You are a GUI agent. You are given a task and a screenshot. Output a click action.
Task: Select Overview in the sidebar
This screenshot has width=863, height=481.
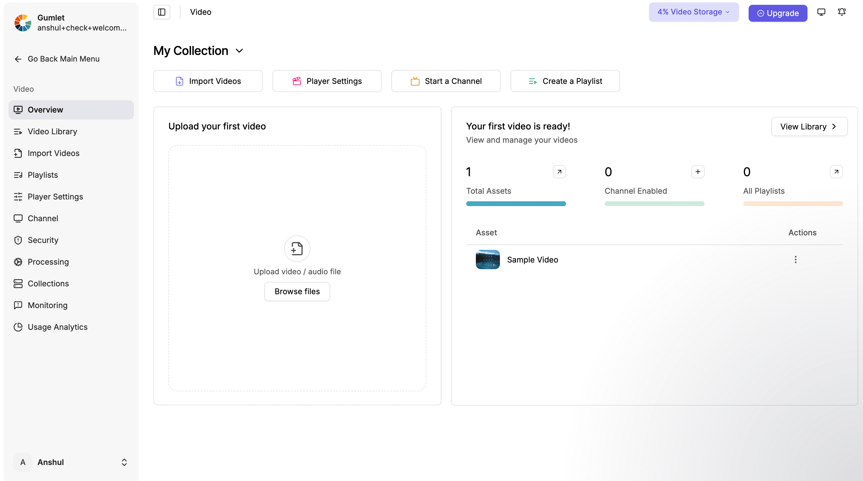(x=71, y=110)
